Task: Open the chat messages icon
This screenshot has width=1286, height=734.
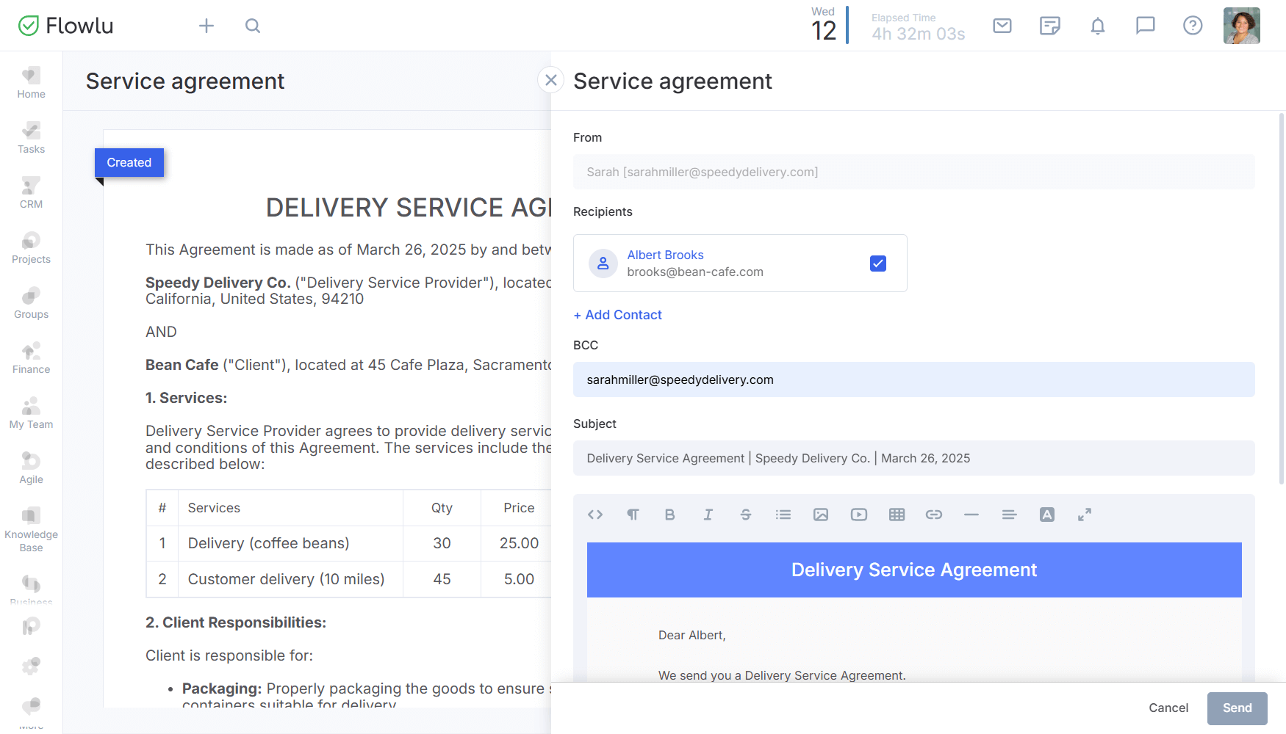Action: coord(1146,26)
